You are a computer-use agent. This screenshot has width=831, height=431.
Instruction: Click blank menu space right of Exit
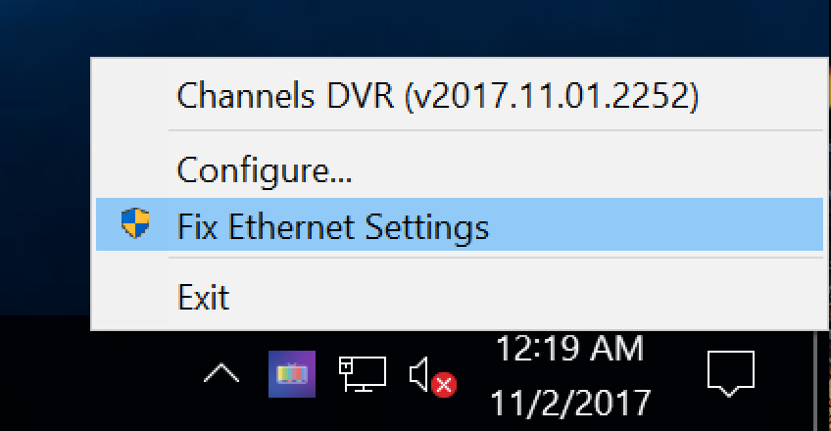pyautogui.click(x=539, y=296)
